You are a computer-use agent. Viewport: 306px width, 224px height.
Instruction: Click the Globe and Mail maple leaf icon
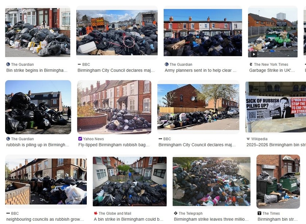click(x=96, y=213)
